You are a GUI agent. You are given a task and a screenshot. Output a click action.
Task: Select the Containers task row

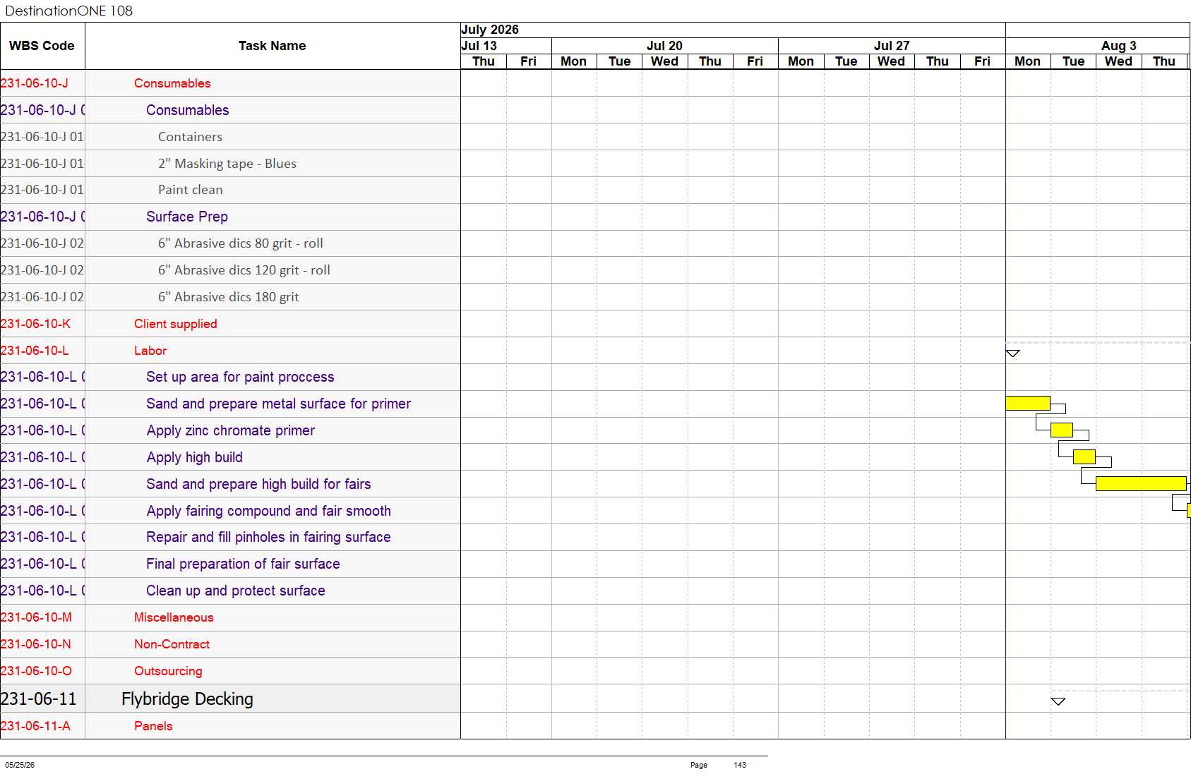point(230,137)
